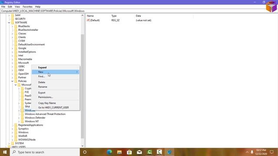Viewport: 278px width, 156px height.
Task: Select the Windows NT folder icon
Action: tap(22, 121)
